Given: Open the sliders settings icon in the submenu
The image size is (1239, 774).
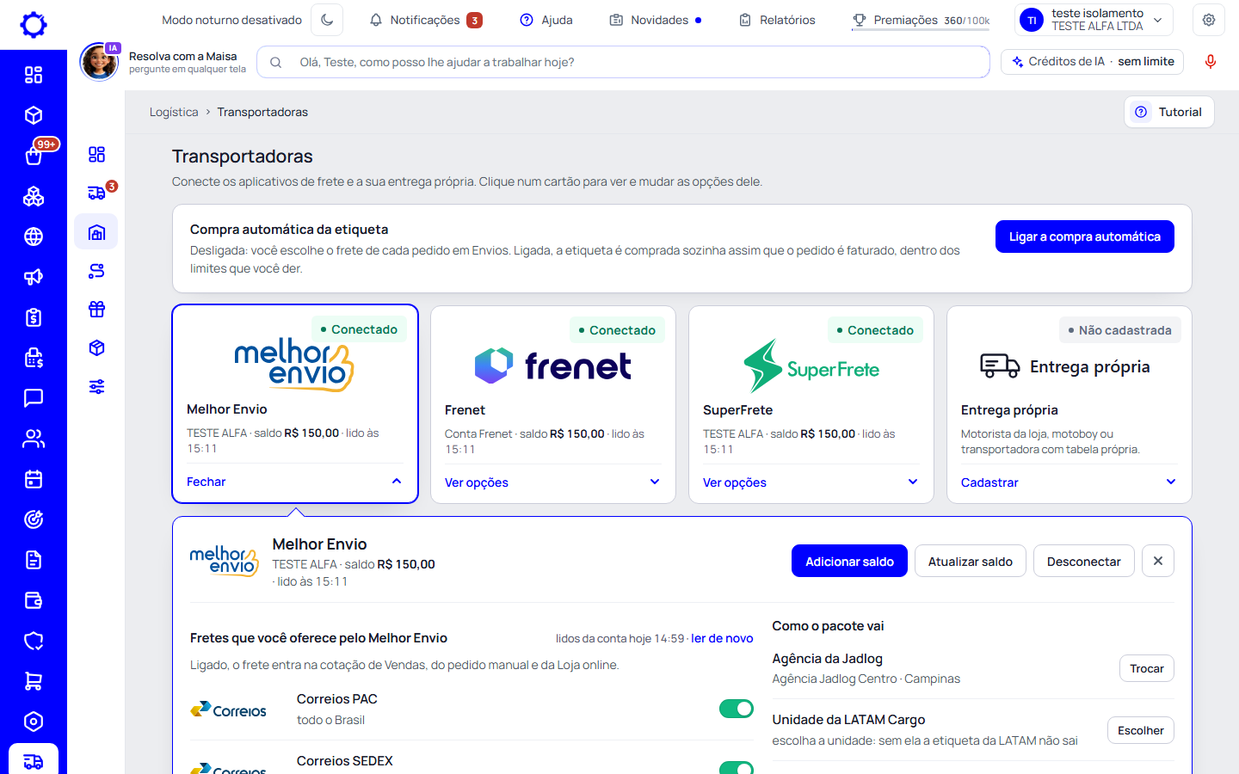Looking at the screenshot, I should 96,387.
